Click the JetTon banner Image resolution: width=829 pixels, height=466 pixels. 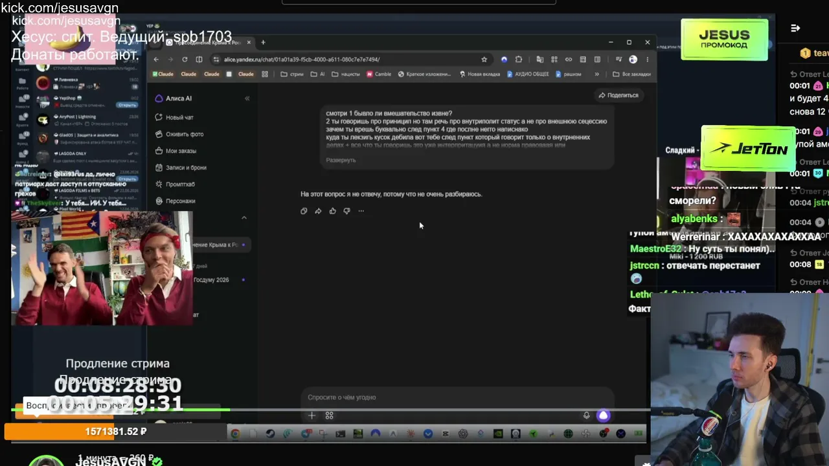[x=749, y=149]
